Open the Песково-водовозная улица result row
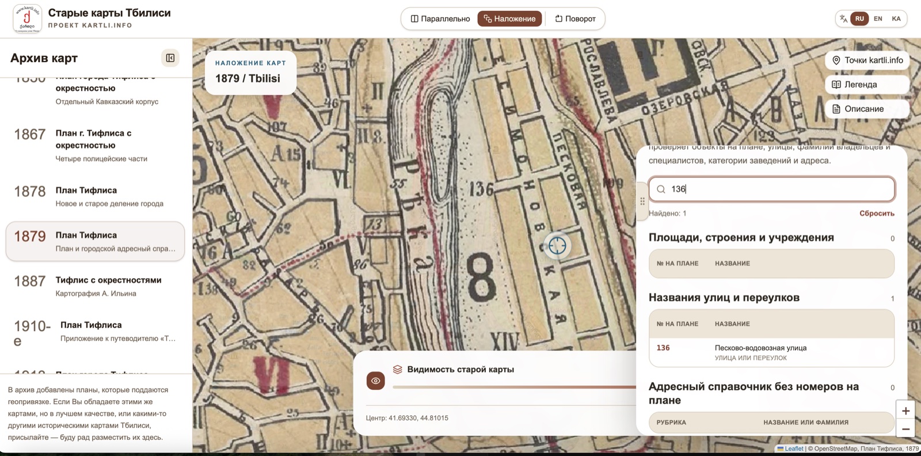Screen dimensions: 921x456 771,352
